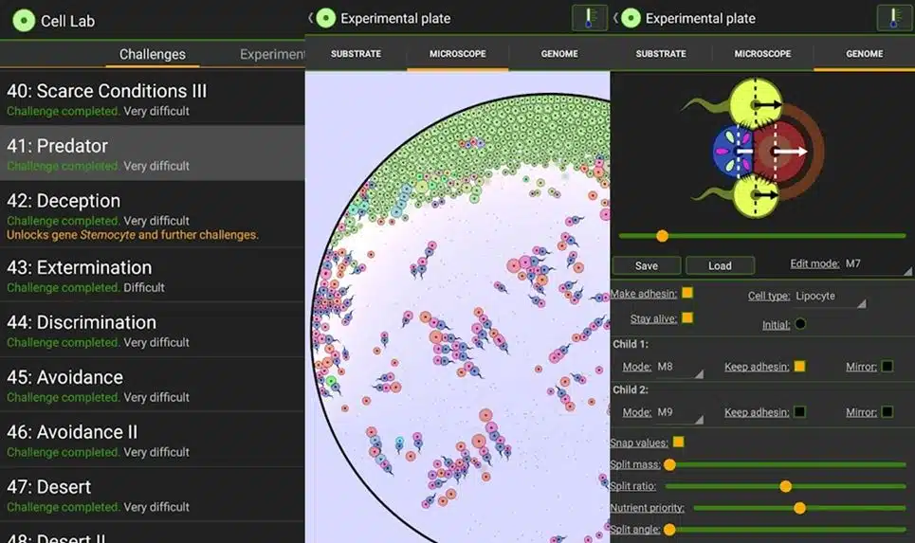Click the Nutrient priority slider handle
Viewport: 915px width, 543px height.
pyautogui.click(x=799, y=508)
